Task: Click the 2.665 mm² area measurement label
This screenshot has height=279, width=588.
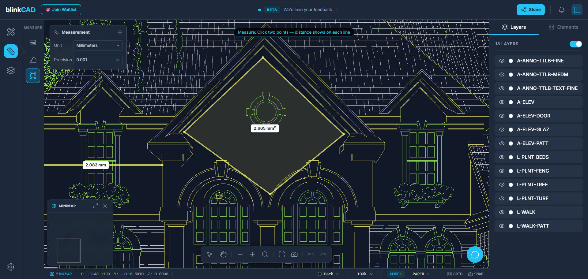Action: click(265, 128)
